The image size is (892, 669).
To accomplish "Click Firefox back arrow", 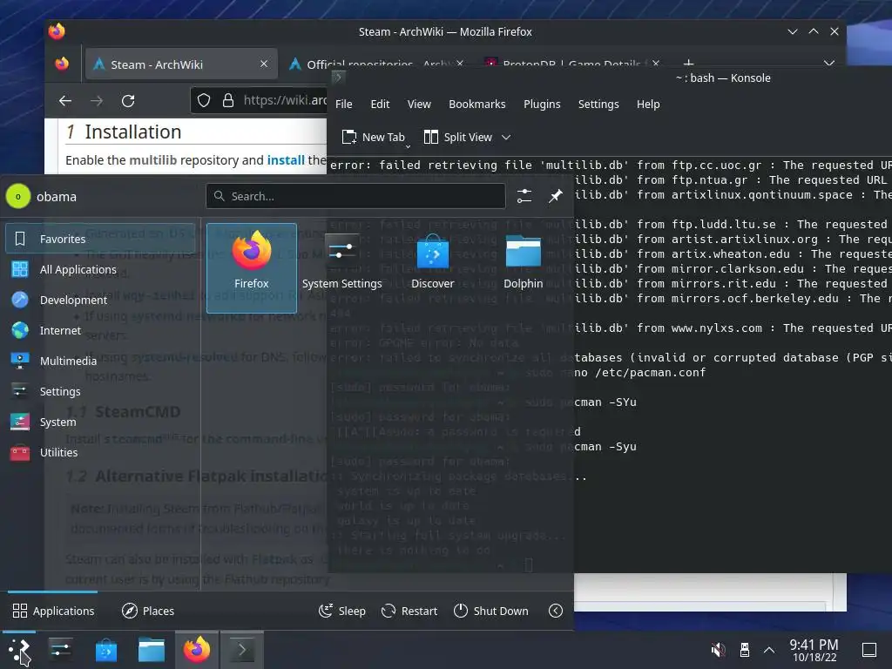I will 64,101.
